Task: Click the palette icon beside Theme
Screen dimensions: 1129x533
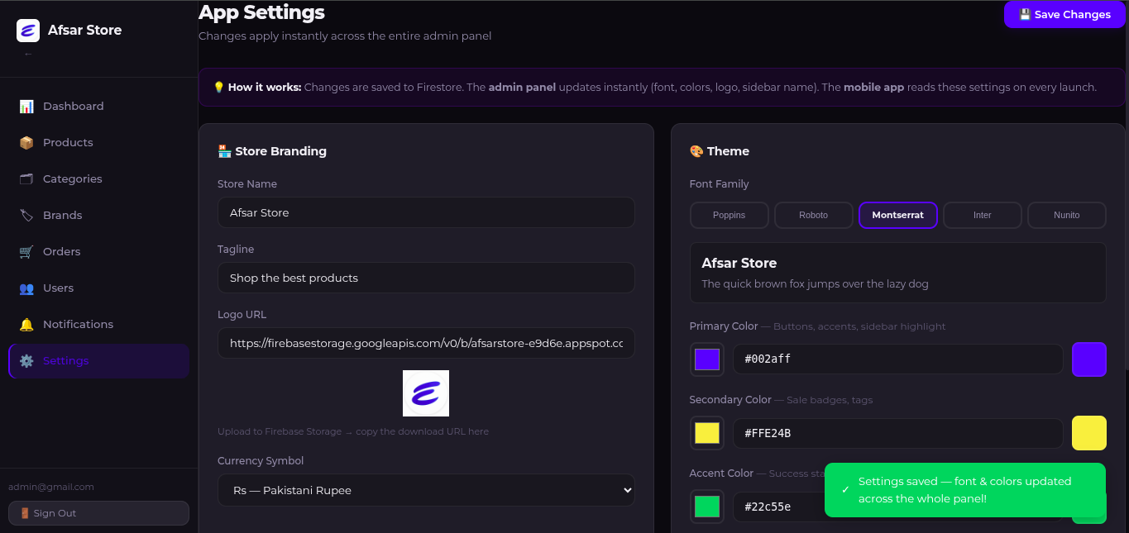Action: coord(696,151)
